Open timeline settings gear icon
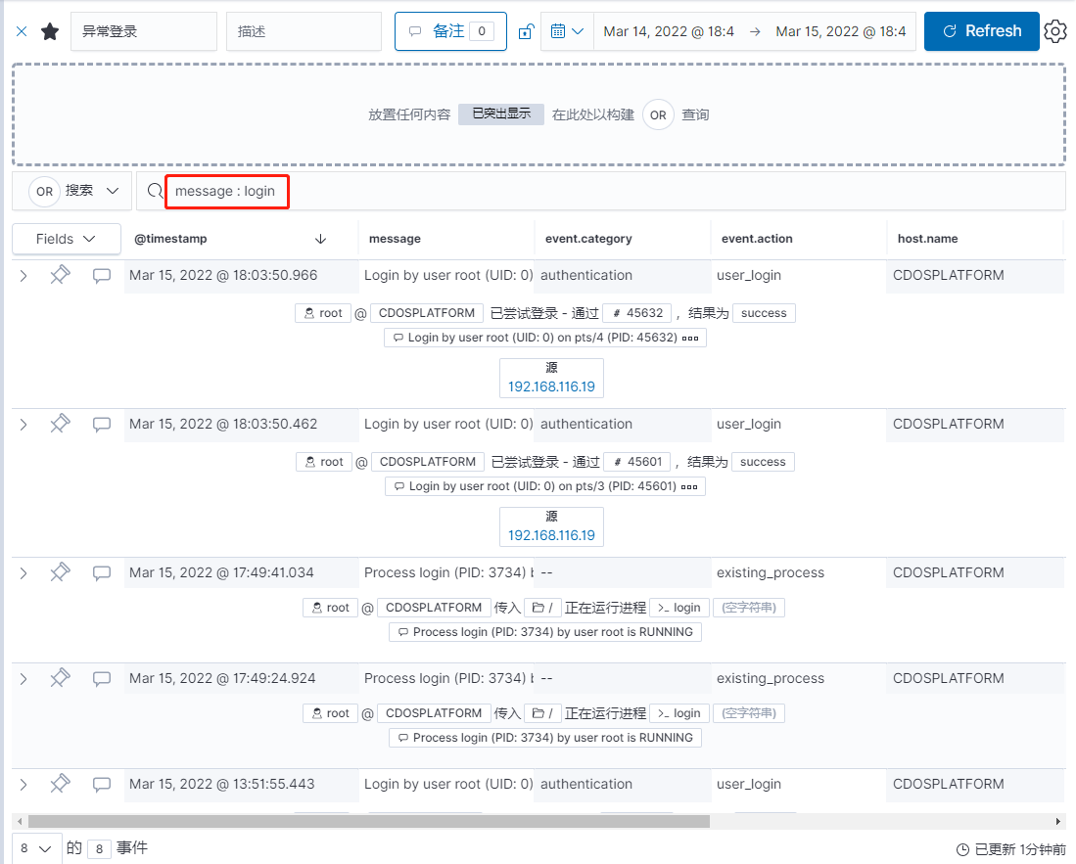 [x=1055, y=31]
